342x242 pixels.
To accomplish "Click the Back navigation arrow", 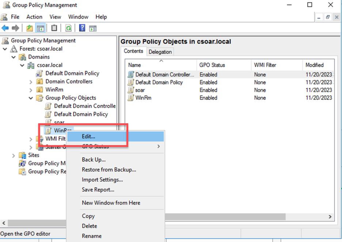I will coord(5,28).
